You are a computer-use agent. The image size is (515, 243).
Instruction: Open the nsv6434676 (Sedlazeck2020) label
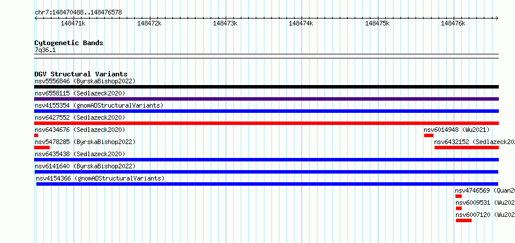click(x=80, y=130)
